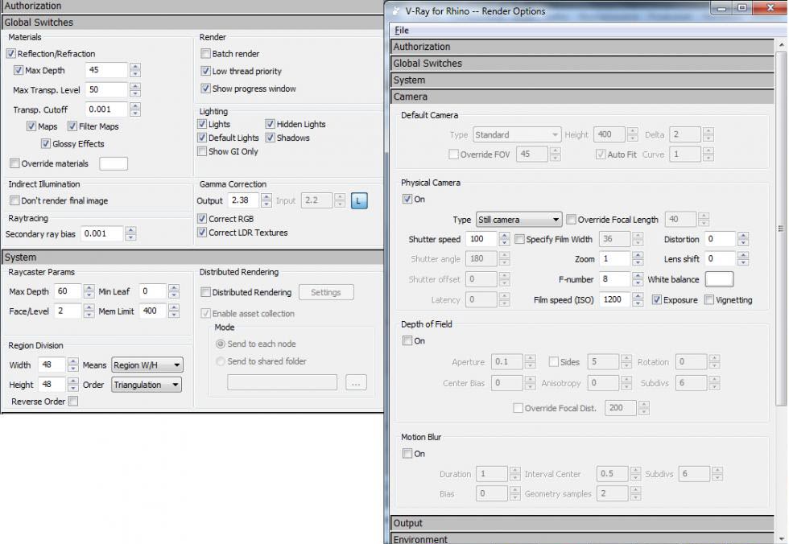The height and width of the screenshot is (544, 789).
Task: Enable Distributed Rendering checkbox
Action: pyautogui.click(x=205, y=292)
